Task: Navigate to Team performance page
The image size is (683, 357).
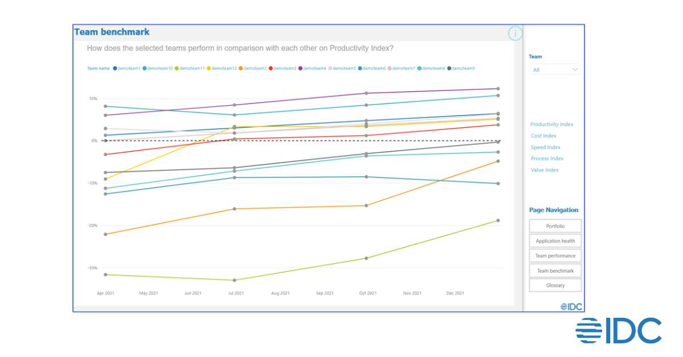Action: point(555,256)
